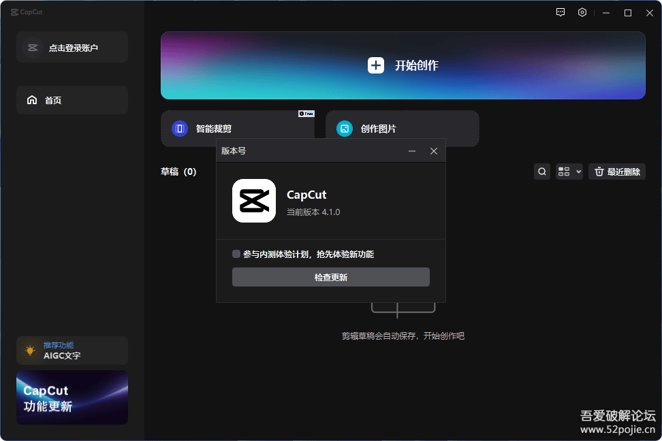Open the settings hexagon icon in title bar

click(582, 12)
